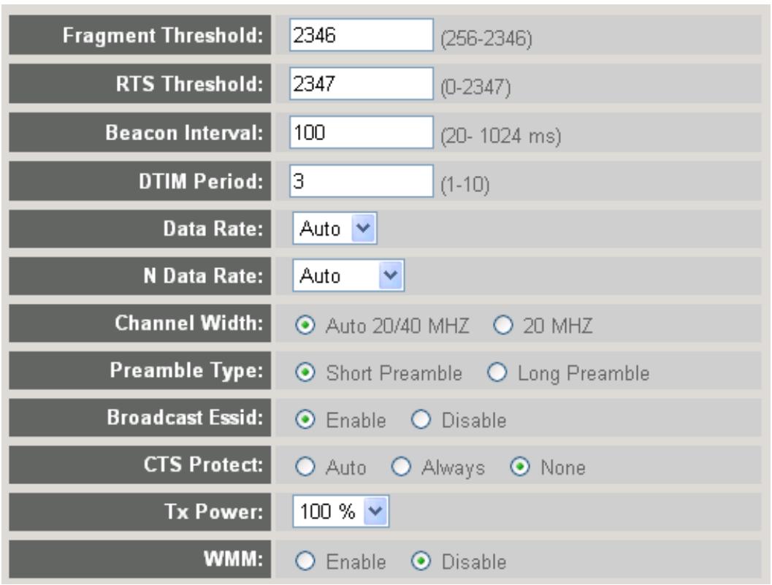Viewport: 772px width, 585px height.
Task: Click the DTIM Period input field
Action: tap(362, 180)
